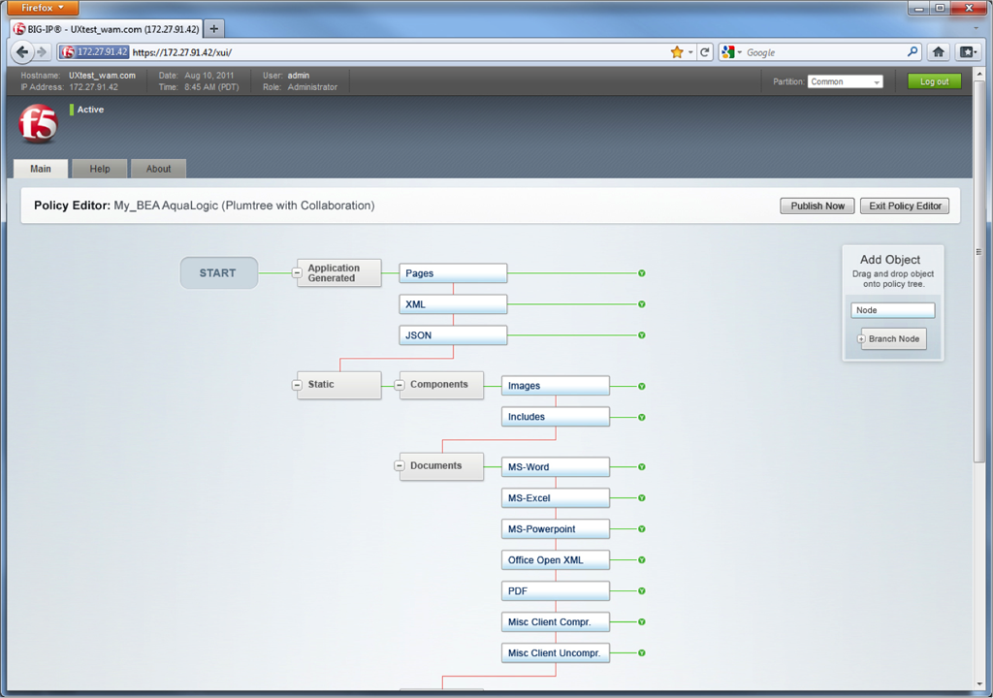Image resolution: width=993 pixels, height=698 pixels.
Task: Open the search engine chooser dropdown
Action: tap(739, 52)
